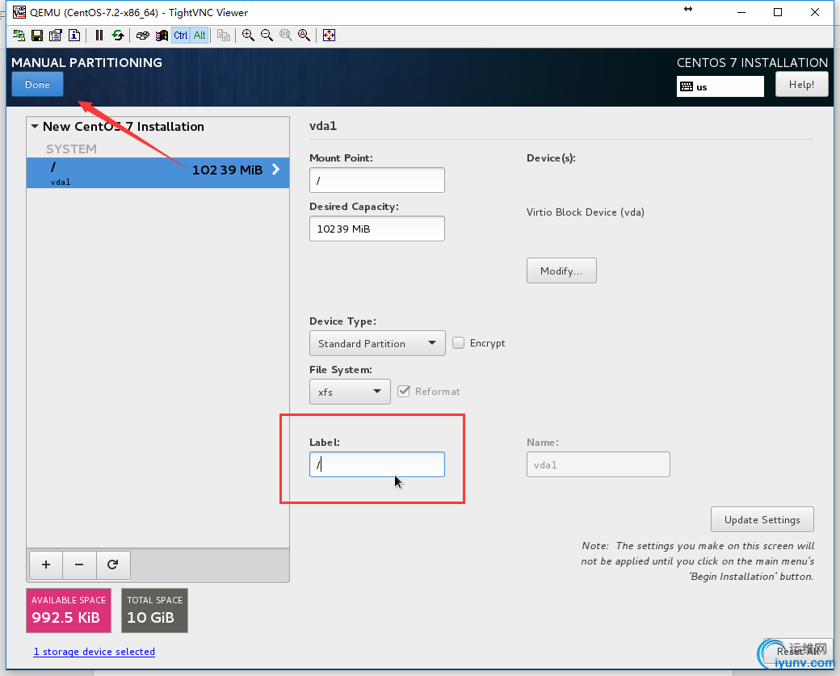Add a mount point with the plus button
The image size is (840, 676).
[x=46, y=565]
